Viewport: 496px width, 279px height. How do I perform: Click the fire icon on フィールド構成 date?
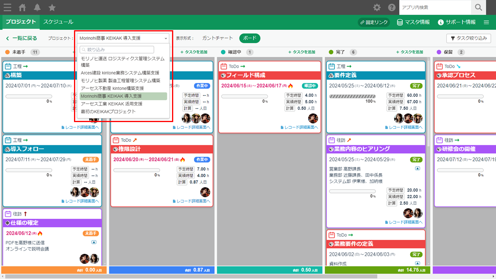tap(291, 86)
